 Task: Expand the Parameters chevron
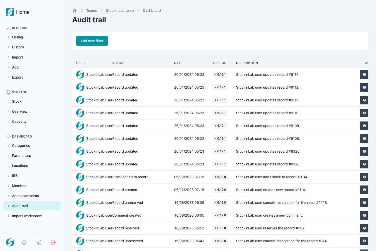(9, 156)
